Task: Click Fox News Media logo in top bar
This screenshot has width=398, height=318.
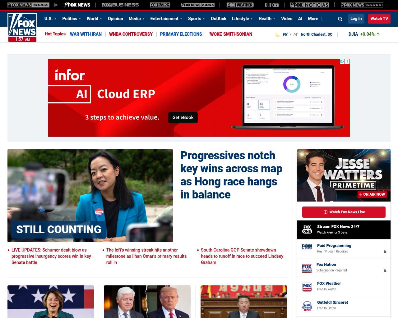Action: point(28,5)
